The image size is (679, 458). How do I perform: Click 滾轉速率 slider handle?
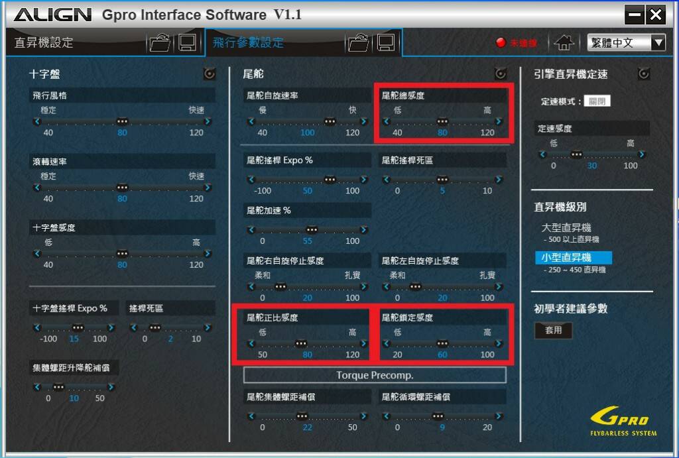tap(123, 188)
